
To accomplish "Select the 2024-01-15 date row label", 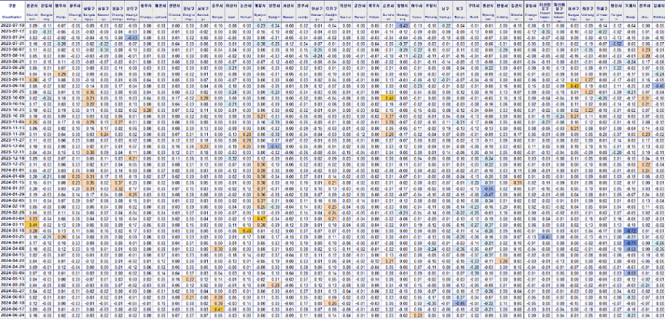I will click(x=12, y=182).
